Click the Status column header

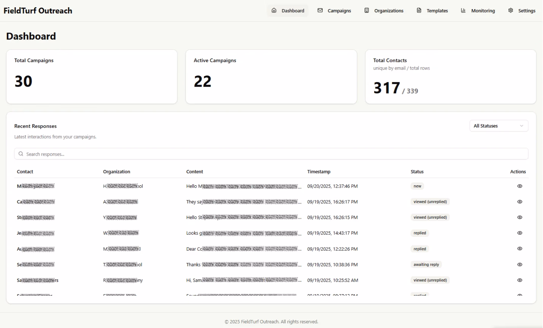[x=417, y=172]
